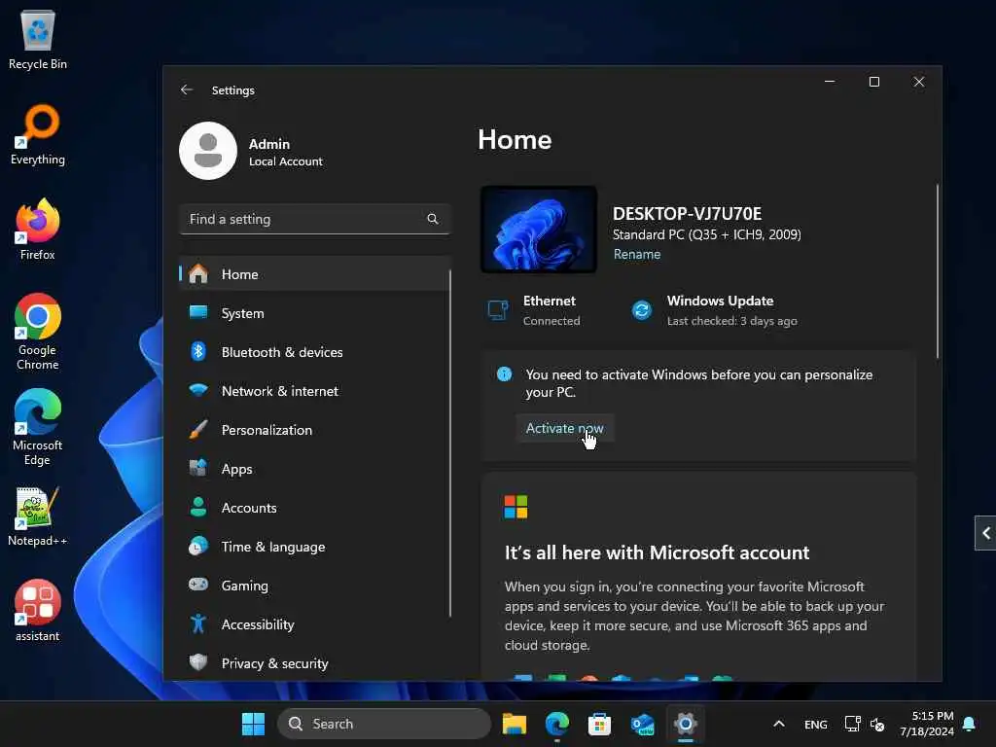Click the Windows Update sync icon
The height and width of the screenshot is (747, 996).
pyautogui.click(x=642, y=310)
